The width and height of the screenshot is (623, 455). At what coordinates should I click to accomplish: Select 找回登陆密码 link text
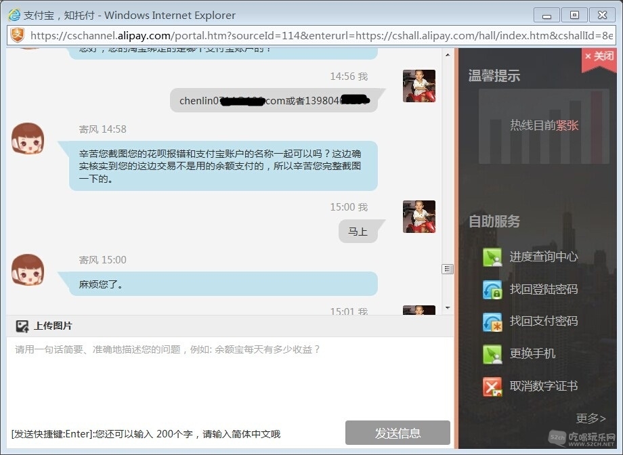[544, 289]
